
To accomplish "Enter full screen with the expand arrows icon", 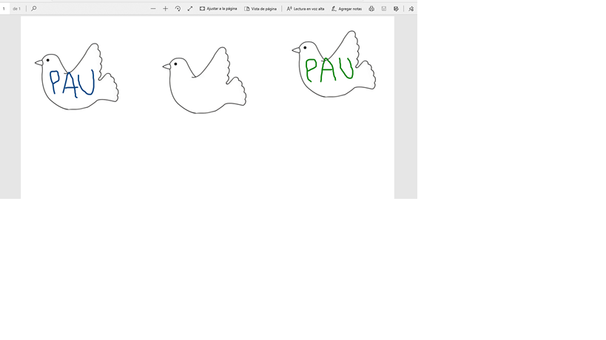I will (190, 9).
